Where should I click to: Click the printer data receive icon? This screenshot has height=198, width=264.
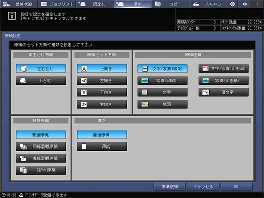[x=21, y=195]
